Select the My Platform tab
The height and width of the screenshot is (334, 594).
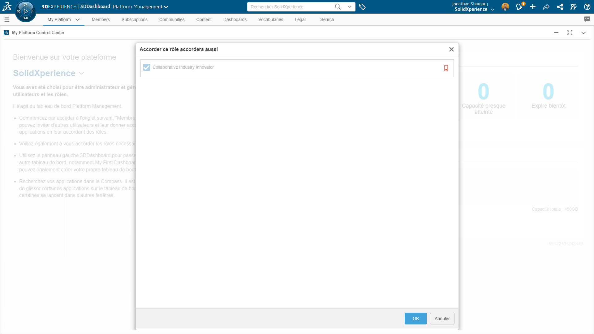pyautogui.click(x=59, y=19)
